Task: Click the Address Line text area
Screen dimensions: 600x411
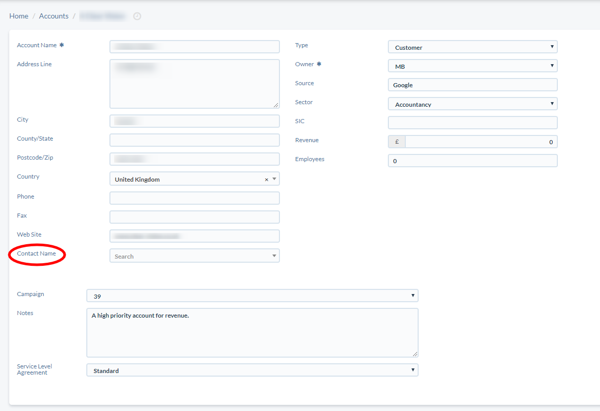Action: point(194,84)
